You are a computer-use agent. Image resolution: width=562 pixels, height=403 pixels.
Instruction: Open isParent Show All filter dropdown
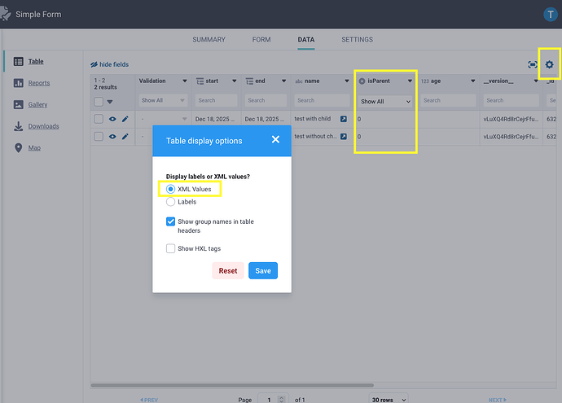[385, 101]
